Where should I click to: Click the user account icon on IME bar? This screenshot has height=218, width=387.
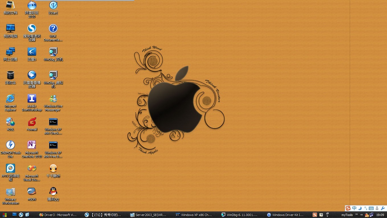(377, 208)
